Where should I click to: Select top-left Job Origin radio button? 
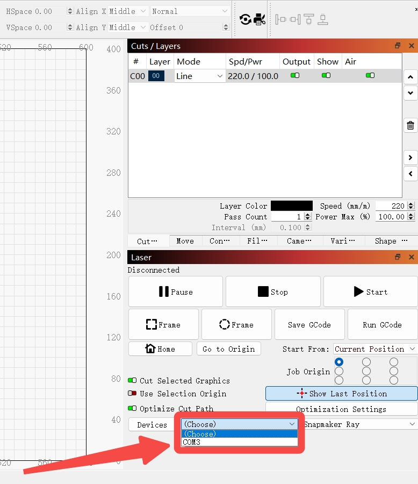tap(339, 362)
